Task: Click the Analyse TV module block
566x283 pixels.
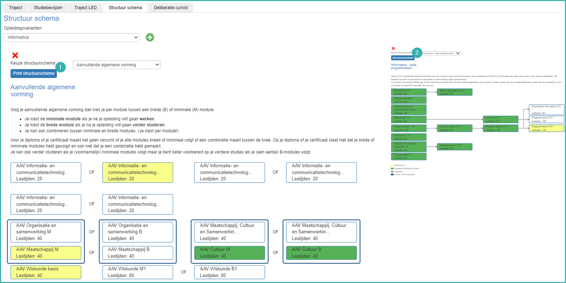Action: click(x=500, y=119)
